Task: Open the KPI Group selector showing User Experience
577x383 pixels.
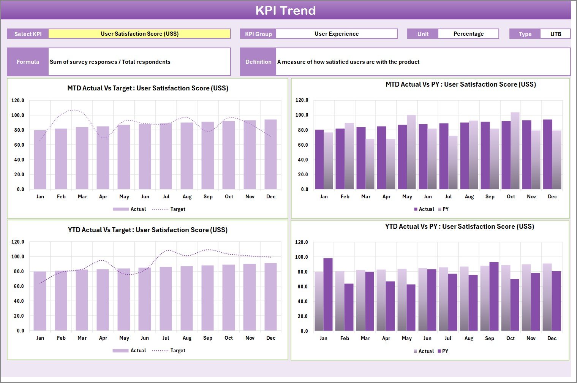Action: pos(337,33)
